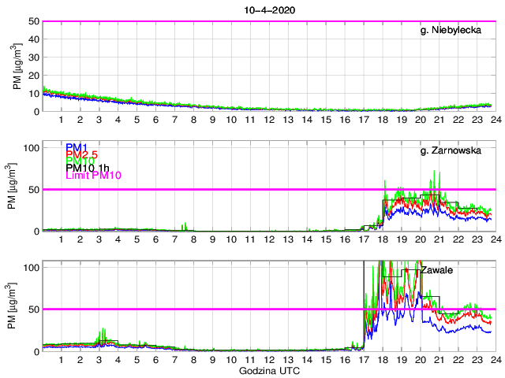Select the PM10 1h legend entry in black

pyautogui.click(x=88, y=168)
